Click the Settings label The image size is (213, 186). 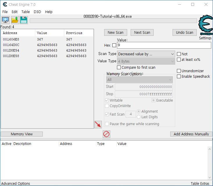click(205, 38)
